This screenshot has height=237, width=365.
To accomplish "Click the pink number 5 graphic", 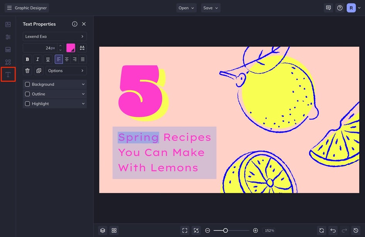I will tap(141, 91).
